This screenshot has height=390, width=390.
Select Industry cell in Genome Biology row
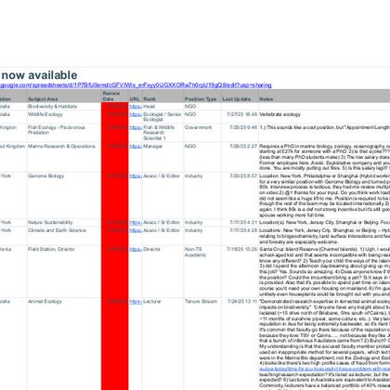tap(202, 195)
